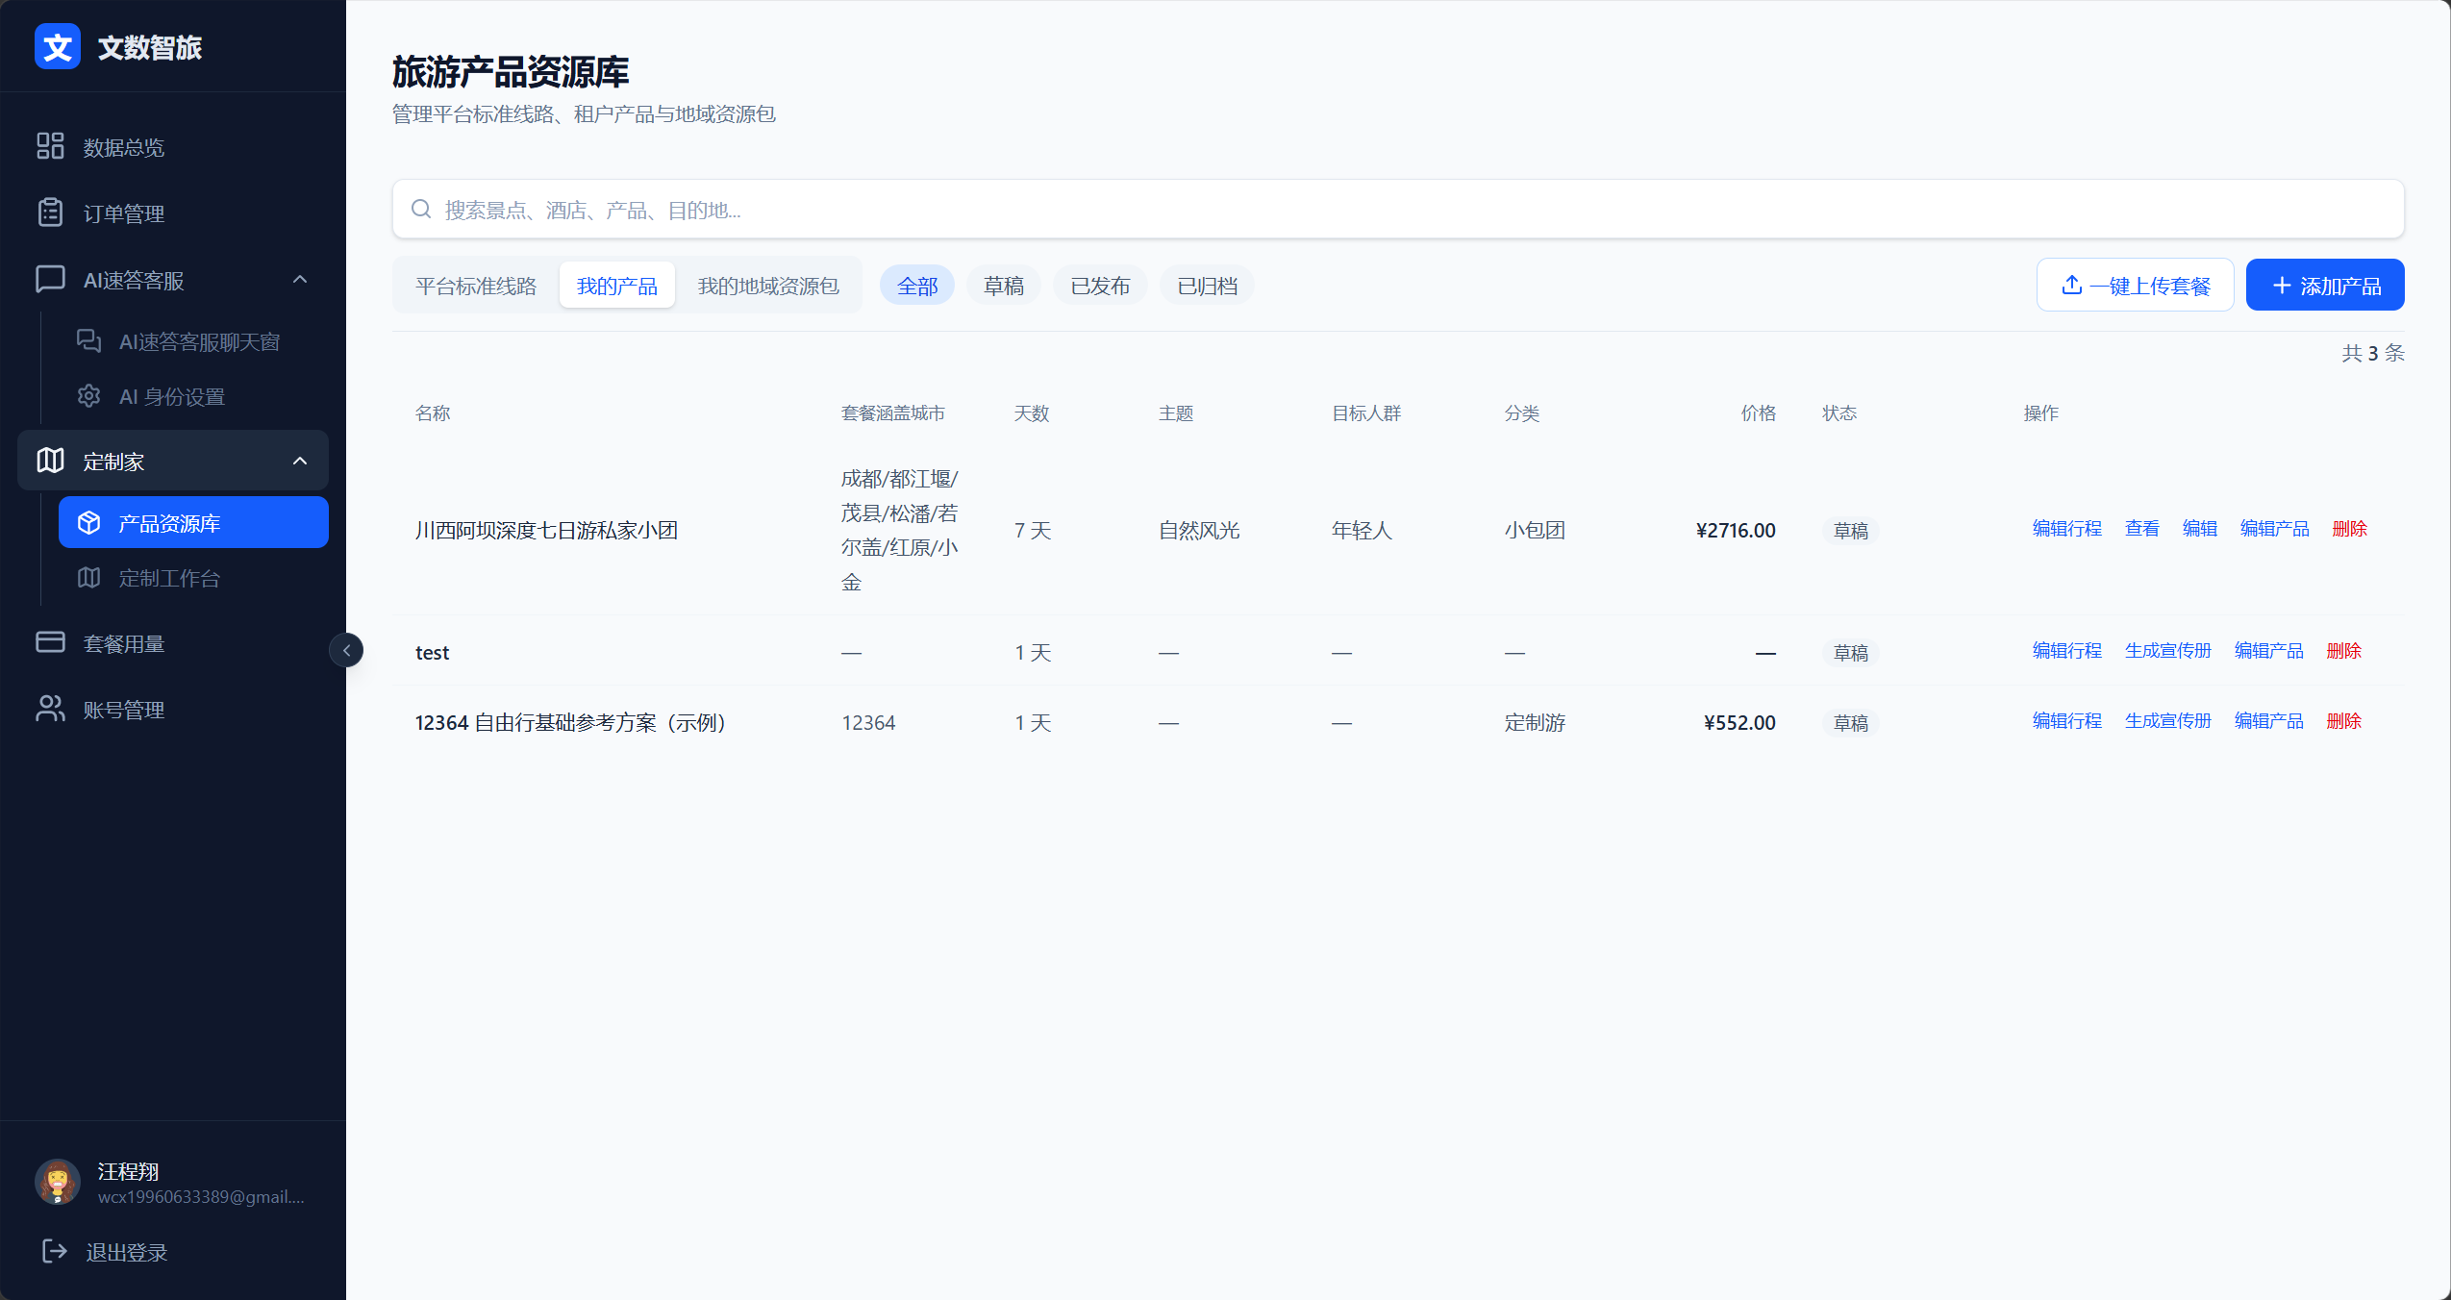The width and height of the screenshot is (2451, 1300).
Task: Open 套餐用量 card icon
Action: pos(50,642)
